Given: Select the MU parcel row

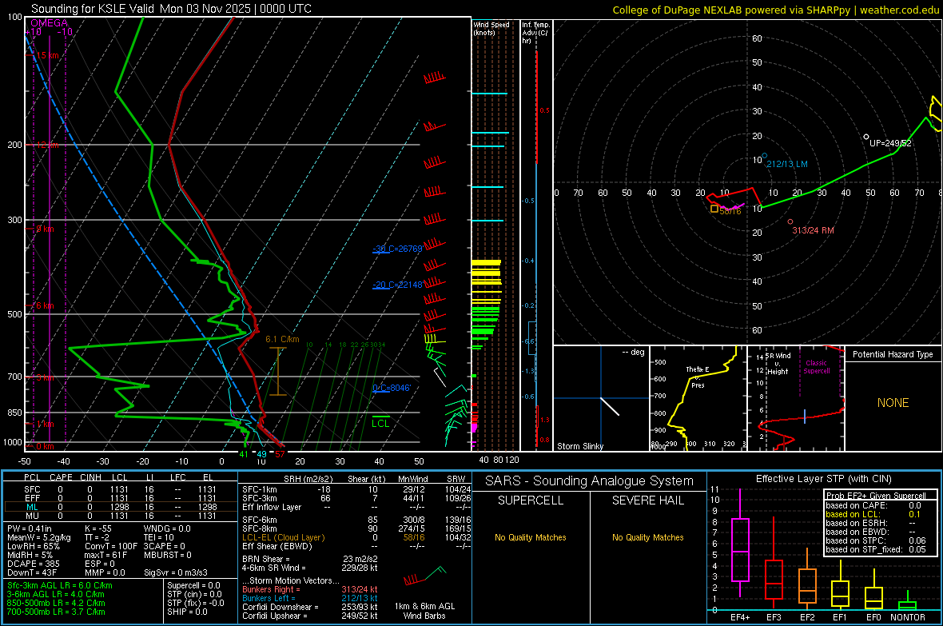Looking at the screenshot, I should coord(120,516).
